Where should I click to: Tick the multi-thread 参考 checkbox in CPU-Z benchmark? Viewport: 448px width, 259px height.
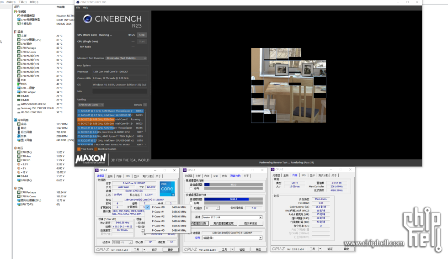point(191,203)
